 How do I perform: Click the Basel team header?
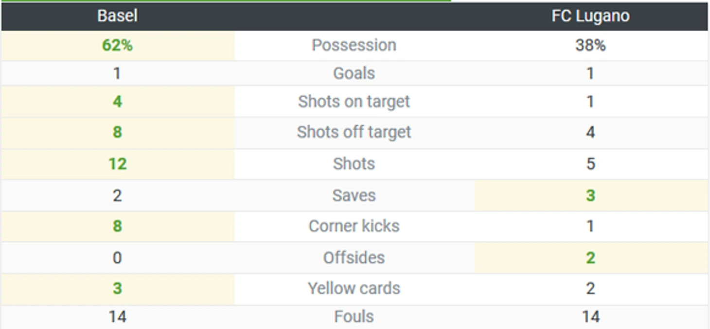117,16
